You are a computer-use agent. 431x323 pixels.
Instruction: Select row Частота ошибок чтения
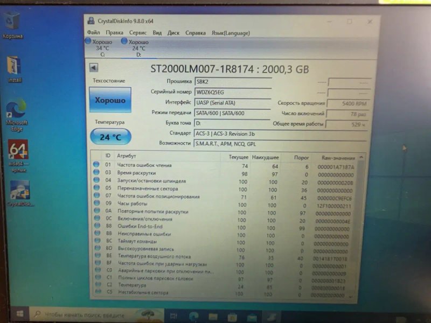[x=225, y=166]
